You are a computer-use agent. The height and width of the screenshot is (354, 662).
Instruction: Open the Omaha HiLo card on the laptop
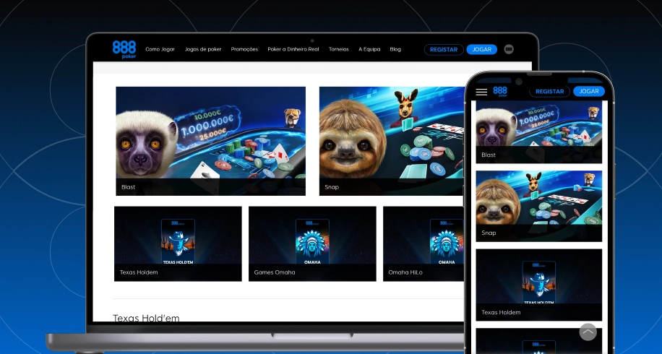pyautogui.click(x=424, y=244)
